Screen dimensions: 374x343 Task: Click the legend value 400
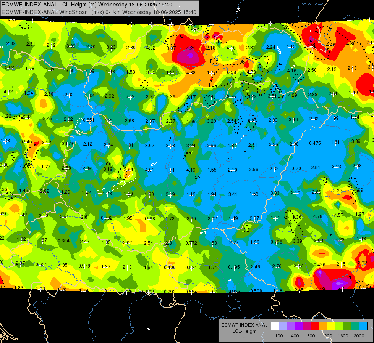point(295,336)
